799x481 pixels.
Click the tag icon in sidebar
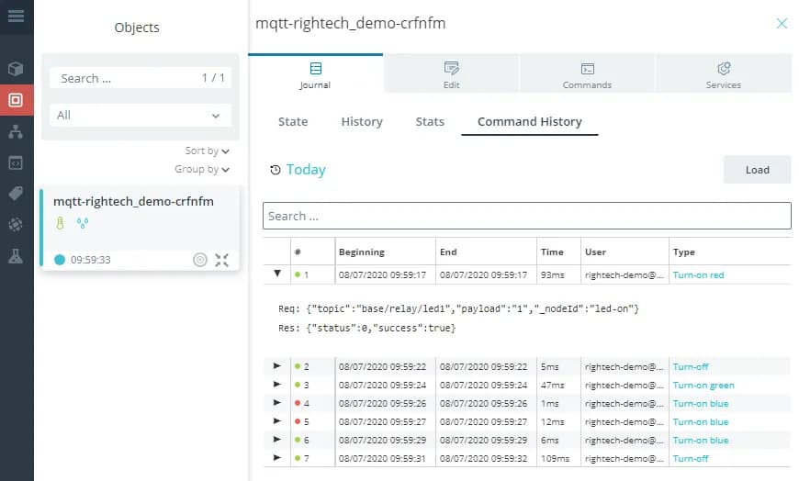[16, 193]
